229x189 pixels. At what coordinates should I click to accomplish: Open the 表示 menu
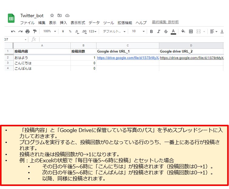[52, 23]
